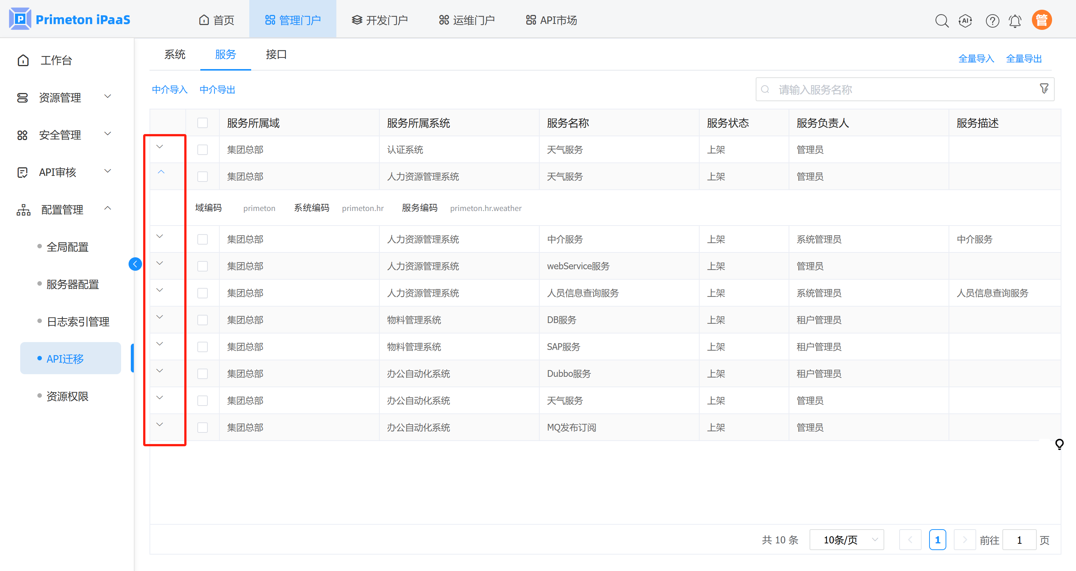Tick the checkbox for MQ发布订阅 row
The height and width of the screenshot is (571, 1076).
pyautogui.click(x=203, y=427)
